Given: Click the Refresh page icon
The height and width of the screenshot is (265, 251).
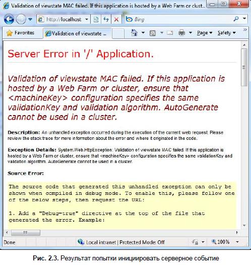Looking at the screenshot, I should click(106, 20).
